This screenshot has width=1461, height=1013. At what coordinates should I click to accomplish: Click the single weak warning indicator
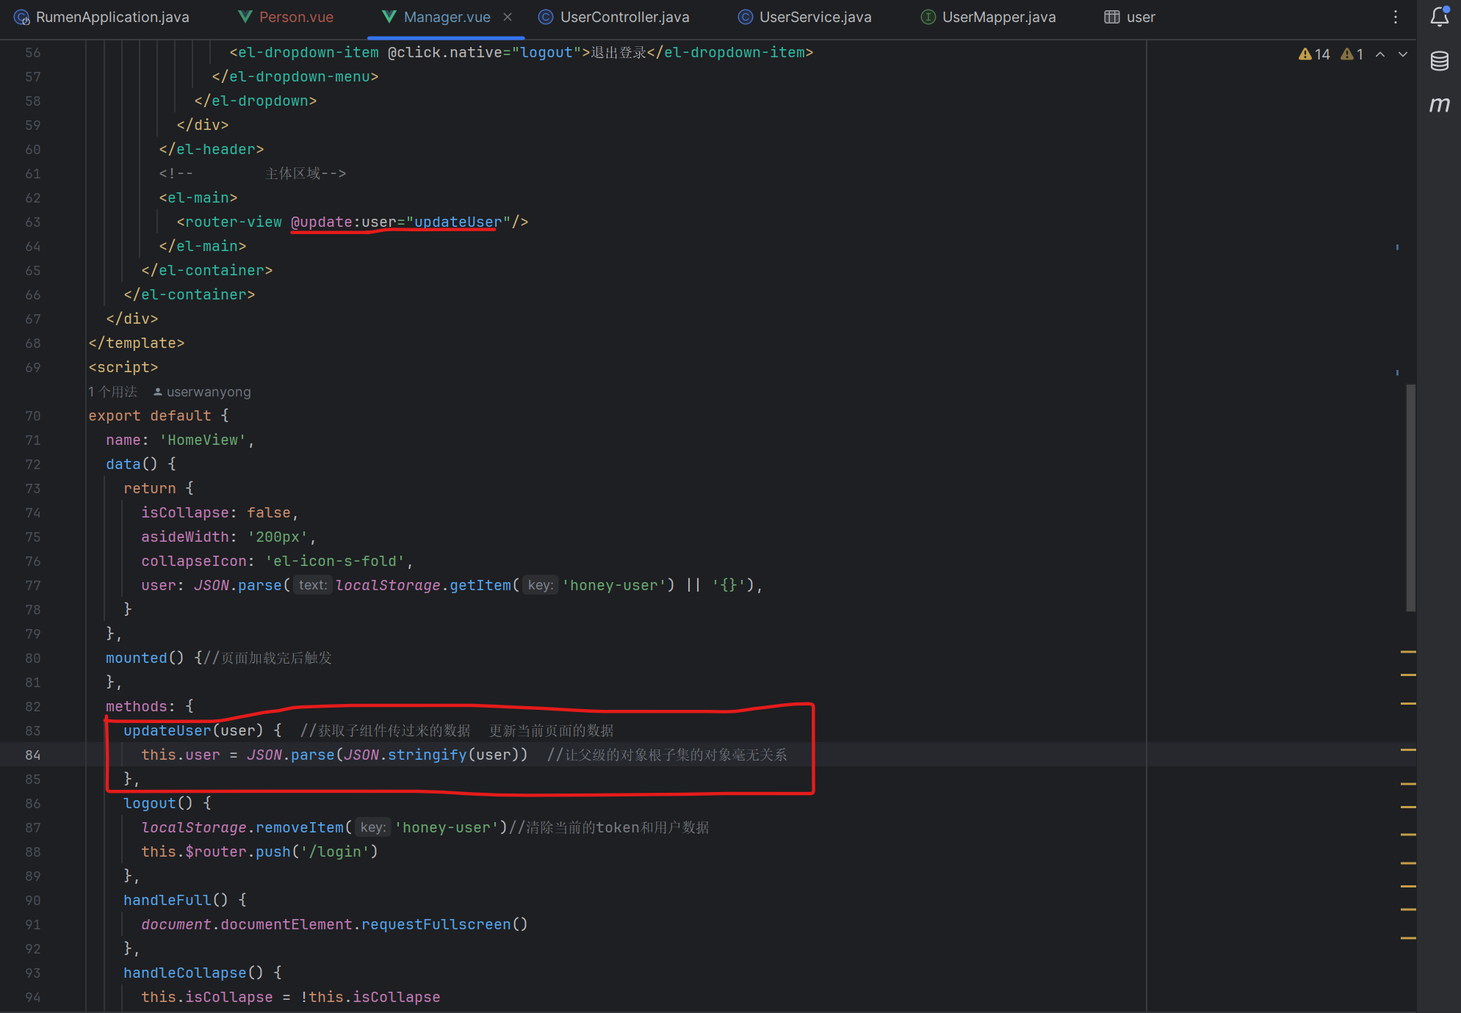point(1352,54)
